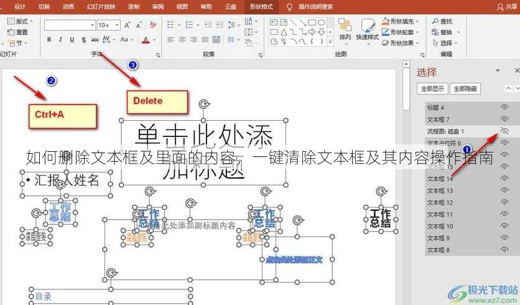Viewport: 520px width, 305px height.
Task: Toggle visibility of 文本框 14
Action: point(504,179)
